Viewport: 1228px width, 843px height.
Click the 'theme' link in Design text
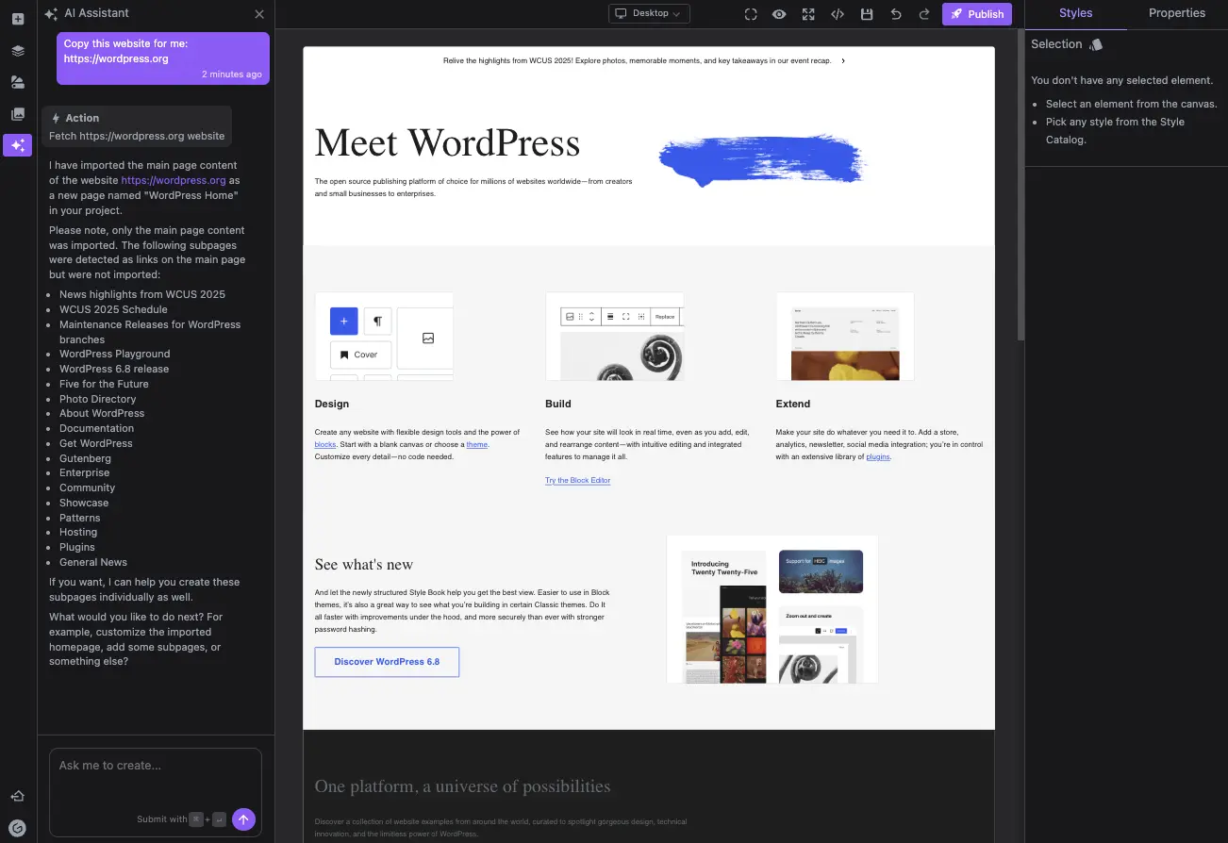[x=477, y=444]
